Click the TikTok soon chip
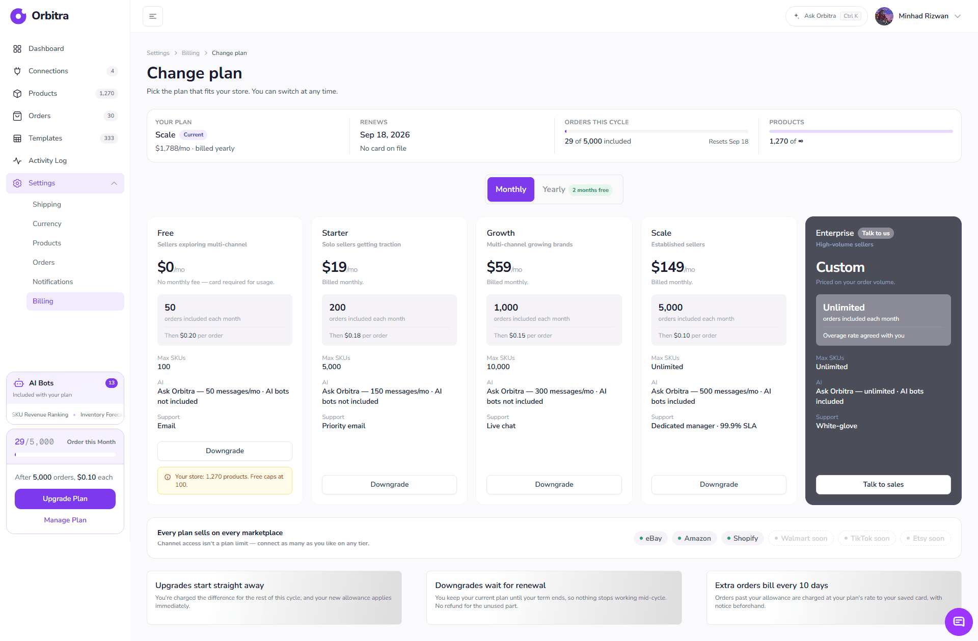Image resolution: width=978 pixels, height=641 pixels. [866, 539]
